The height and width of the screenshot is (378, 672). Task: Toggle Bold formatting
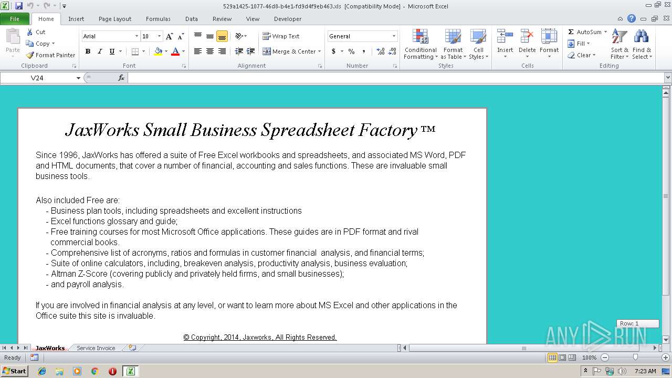click(88, 51)
